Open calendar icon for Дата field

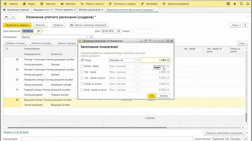(119, 31)
